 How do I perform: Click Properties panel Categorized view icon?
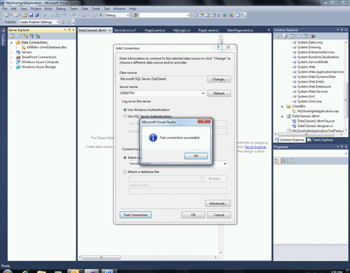[277, 160]
